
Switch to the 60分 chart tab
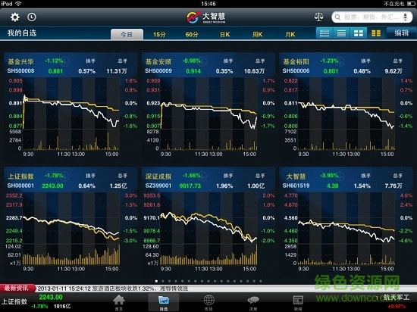(192, 35)
